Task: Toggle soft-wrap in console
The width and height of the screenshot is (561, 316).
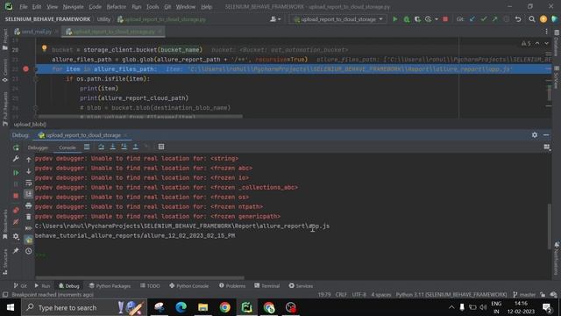Action: (x=29, y=183)
